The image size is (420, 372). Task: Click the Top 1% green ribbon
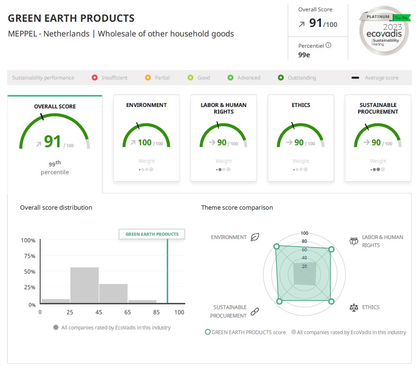402,18
